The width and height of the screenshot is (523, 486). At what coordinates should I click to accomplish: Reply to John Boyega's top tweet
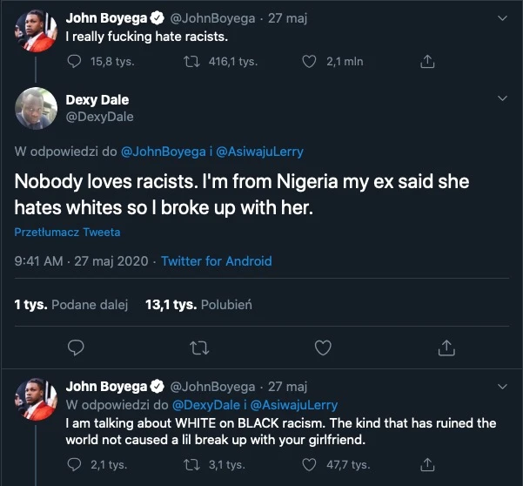[x=74, y=62]
